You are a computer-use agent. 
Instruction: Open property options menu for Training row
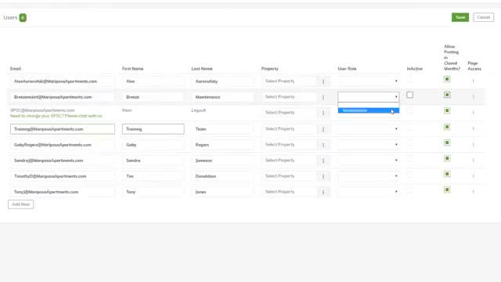[x=323, y=129]
